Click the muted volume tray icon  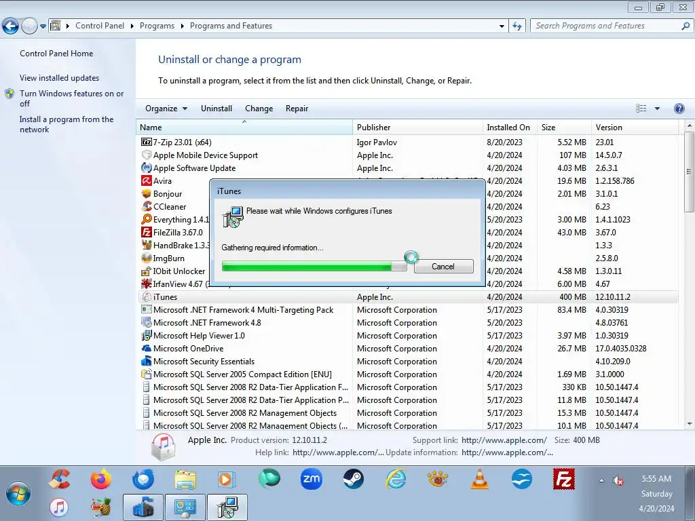[x=618, y=480]
